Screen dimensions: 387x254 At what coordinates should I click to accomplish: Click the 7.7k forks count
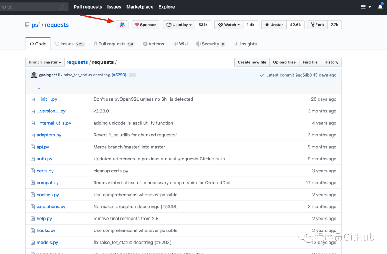(334, 25)
